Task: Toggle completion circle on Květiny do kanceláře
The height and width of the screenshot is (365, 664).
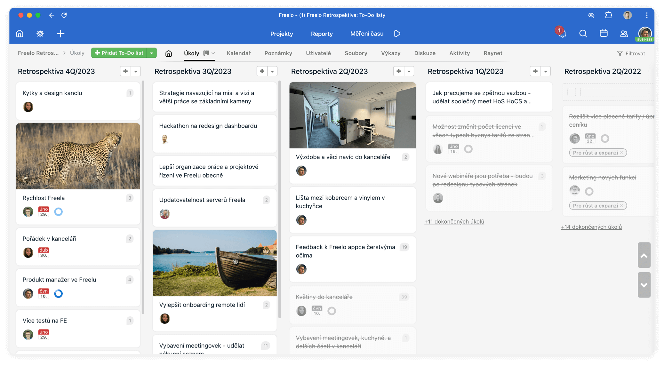Action: pos(332,311)
